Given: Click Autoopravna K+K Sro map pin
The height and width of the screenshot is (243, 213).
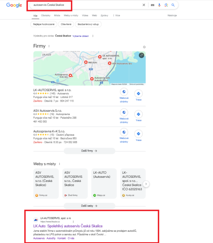Looking at the screenshot, I should coord(71,75).
